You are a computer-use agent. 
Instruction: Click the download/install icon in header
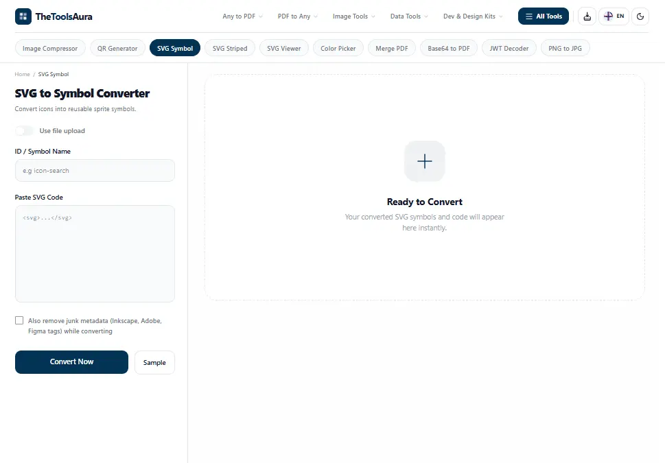587,16
